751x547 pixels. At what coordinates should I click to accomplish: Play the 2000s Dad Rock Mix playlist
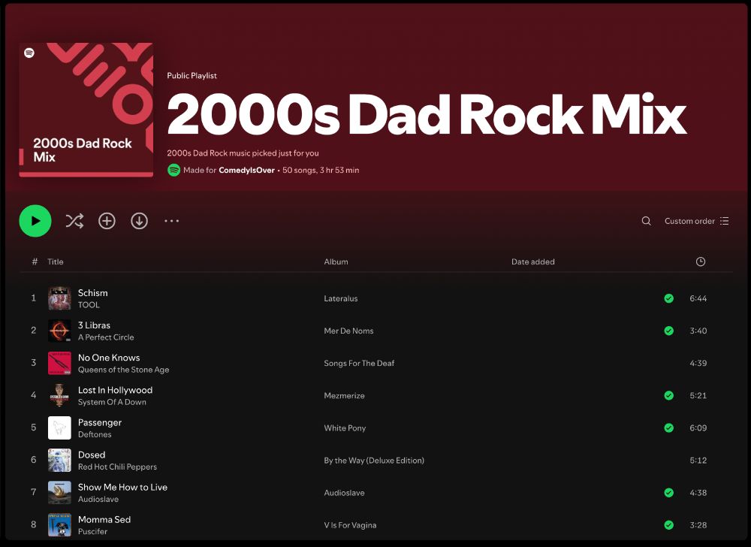(35, 221)
